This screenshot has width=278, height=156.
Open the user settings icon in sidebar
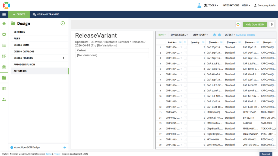pyautogui.click(x=4, y=100)
